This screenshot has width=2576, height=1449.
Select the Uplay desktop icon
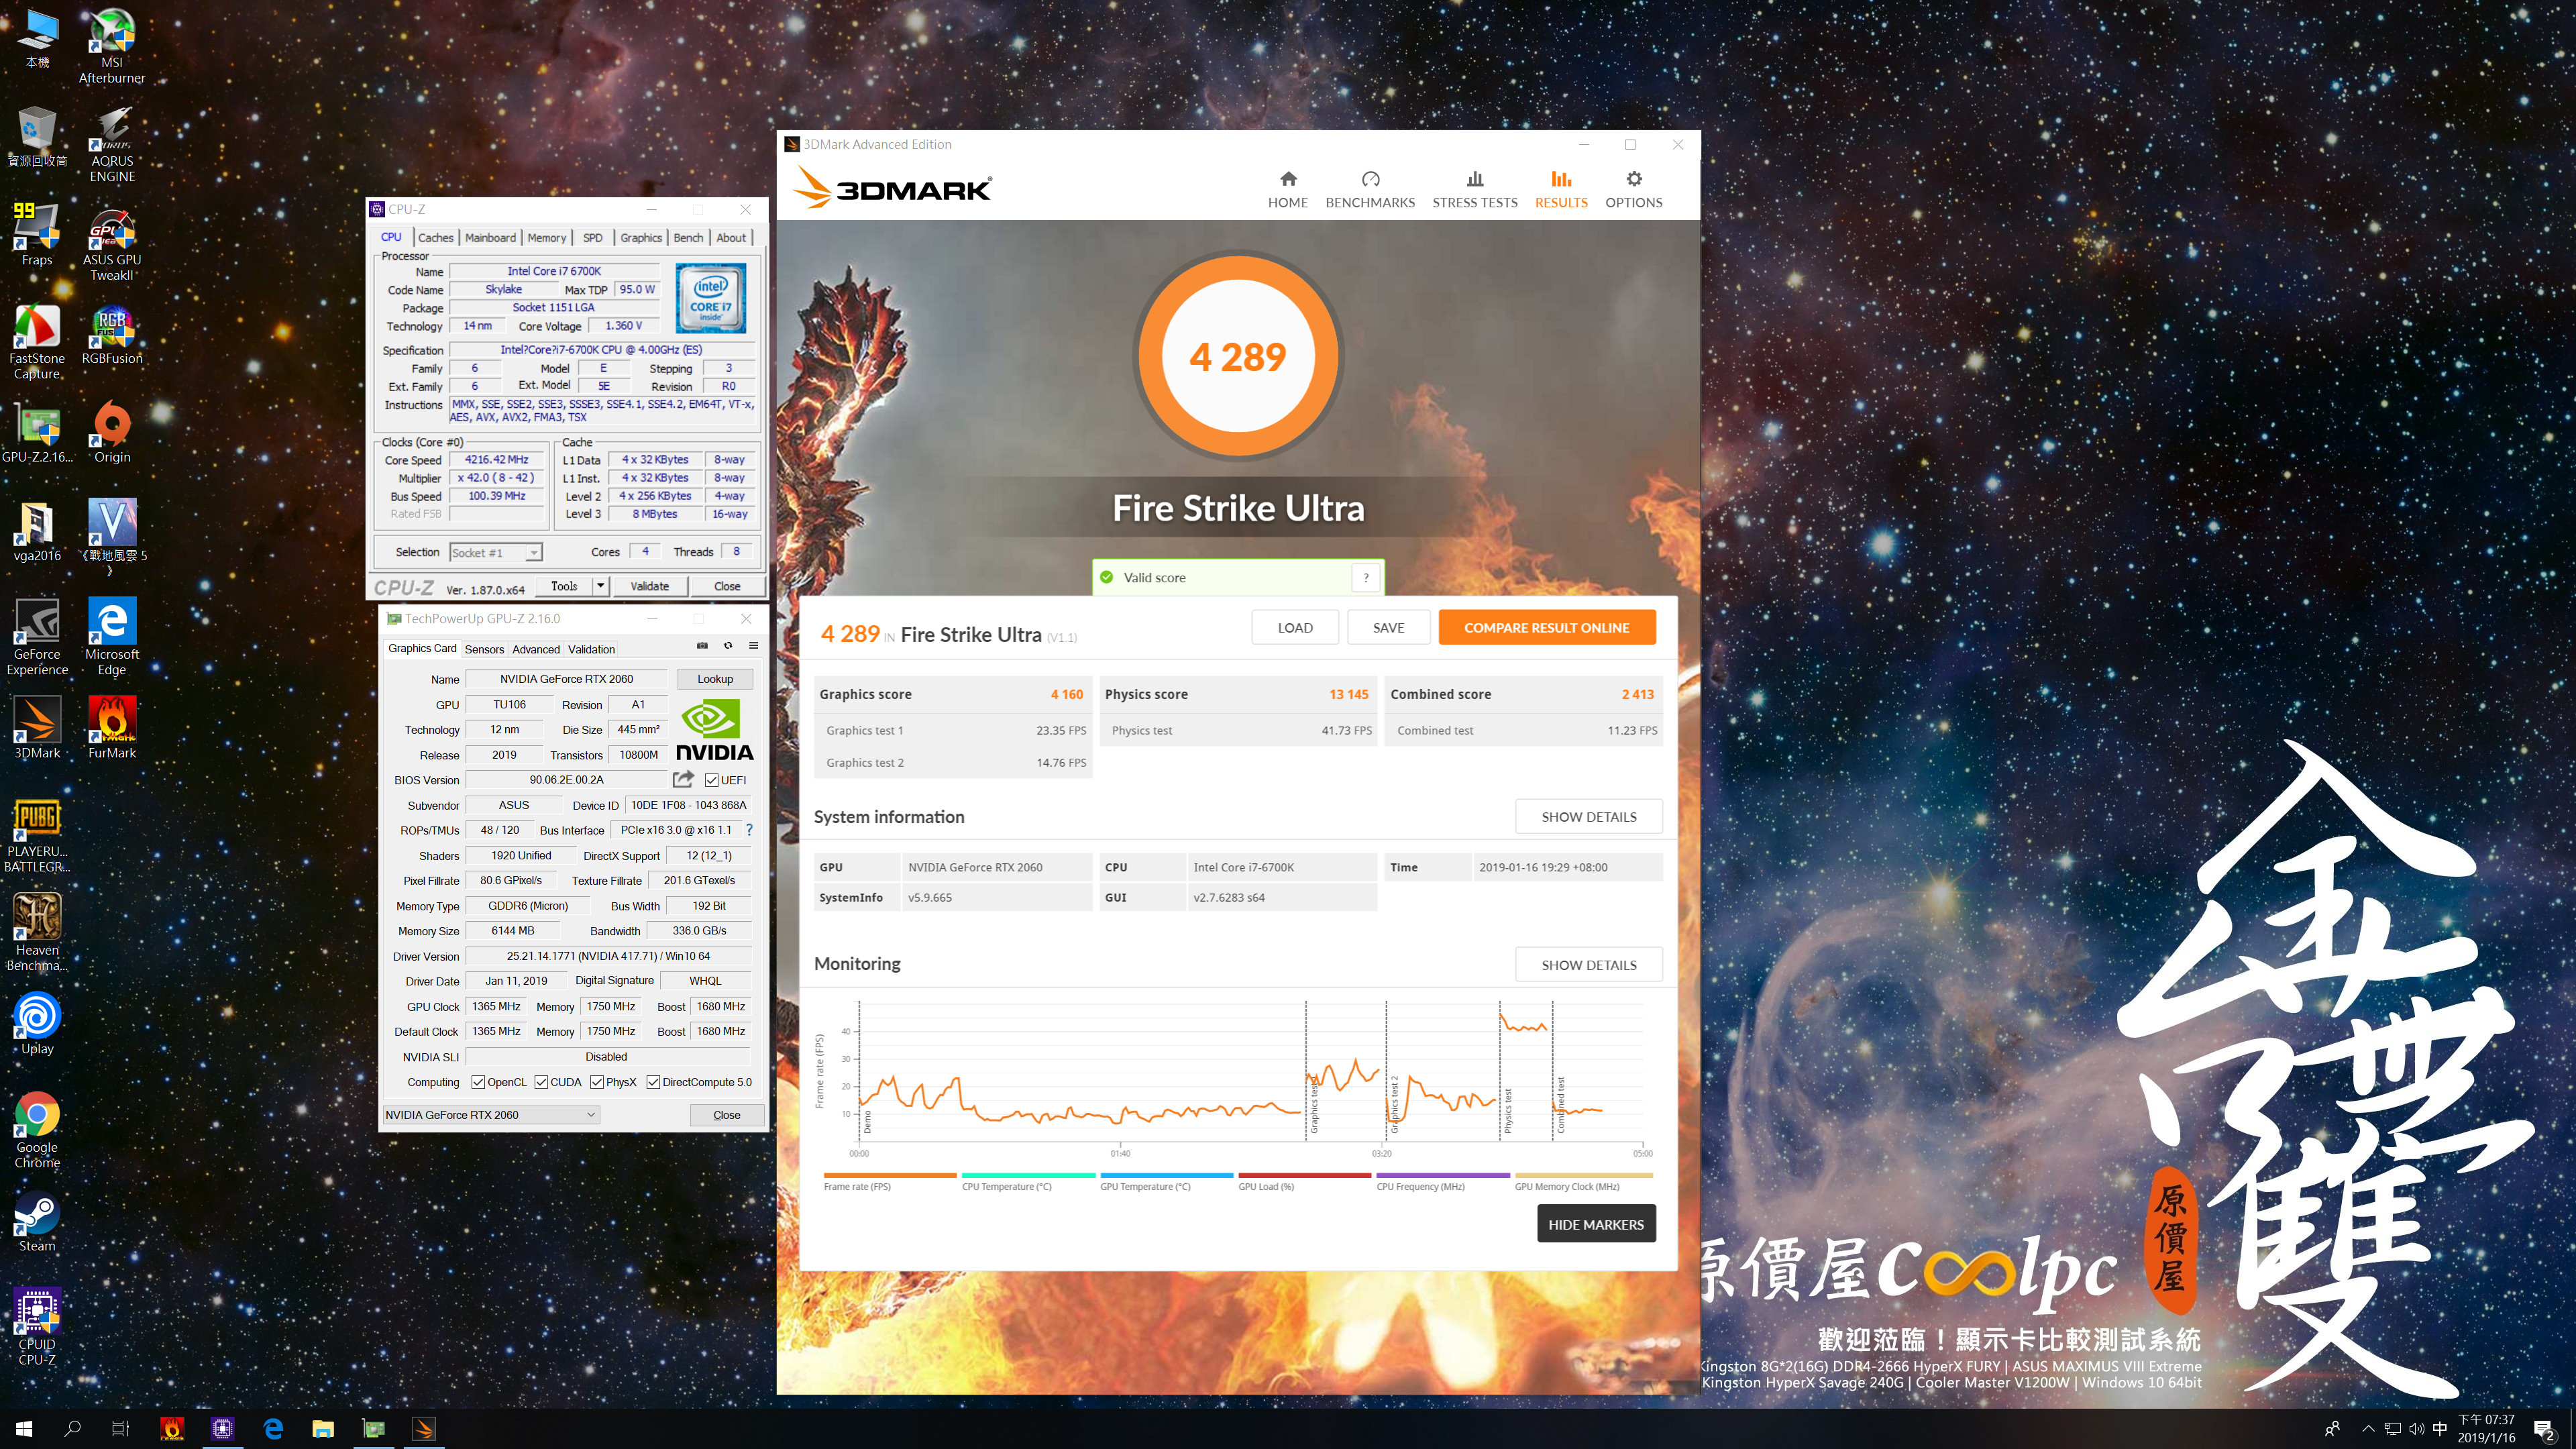[x=37, y=1023]
